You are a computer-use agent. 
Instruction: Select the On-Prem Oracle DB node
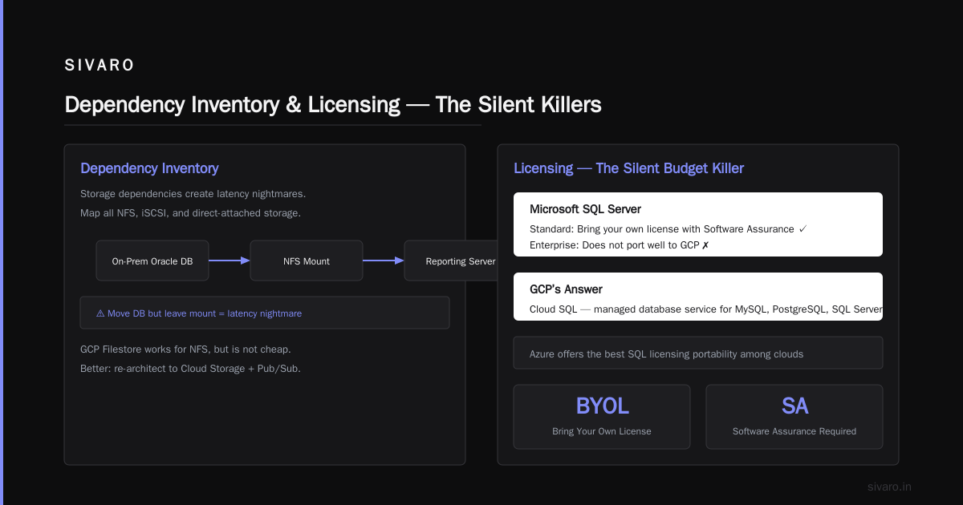pos(152,261)
